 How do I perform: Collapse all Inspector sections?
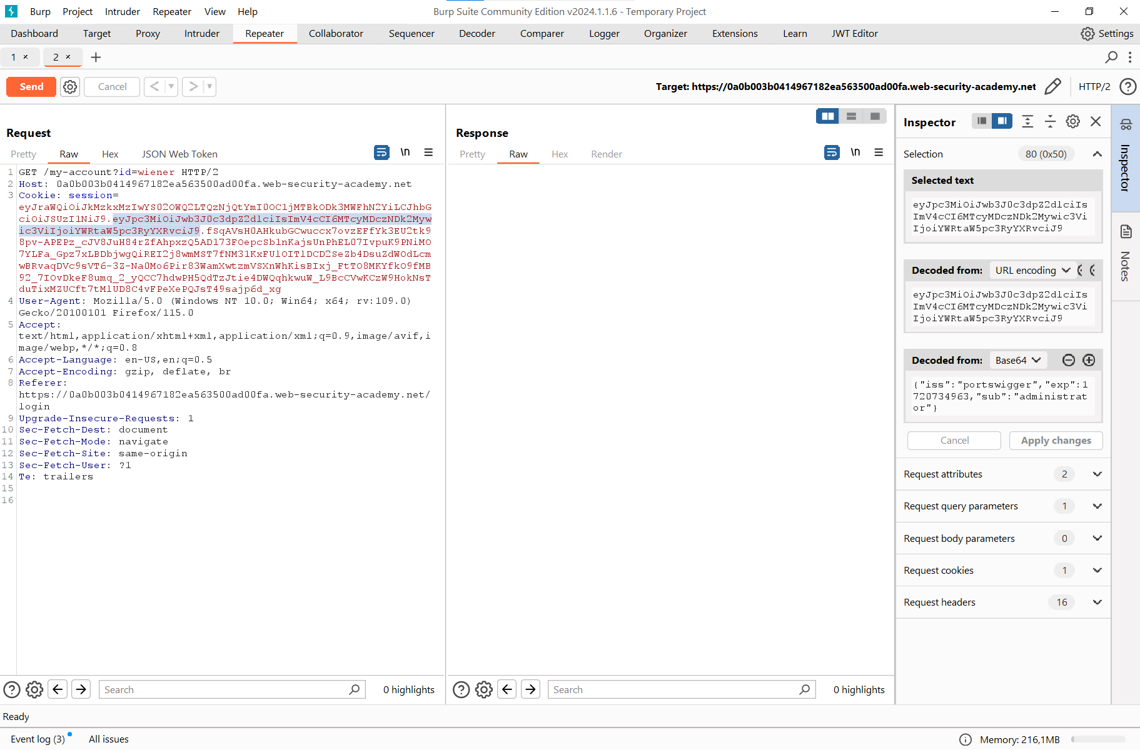click(x=1051, y=121)
